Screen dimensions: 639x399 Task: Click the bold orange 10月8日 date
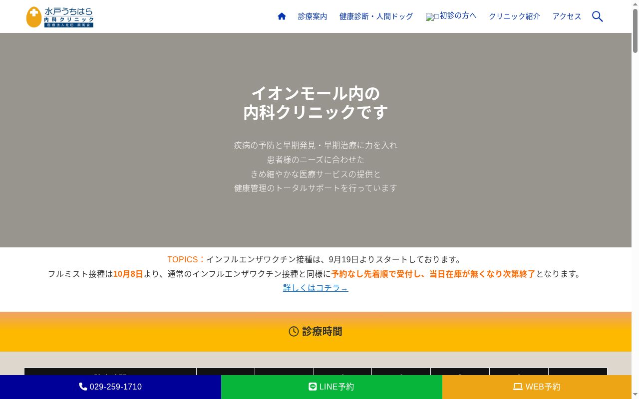(128, 274)
